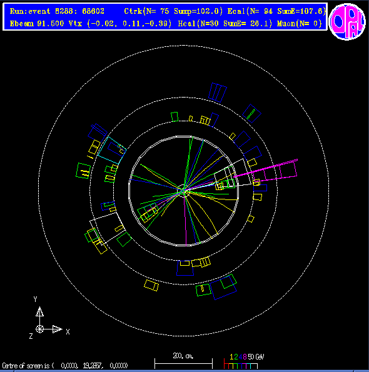This screenshot has height=372, width=369.
Task: Click the Muon N=0 readout
Action: point(299,24)
